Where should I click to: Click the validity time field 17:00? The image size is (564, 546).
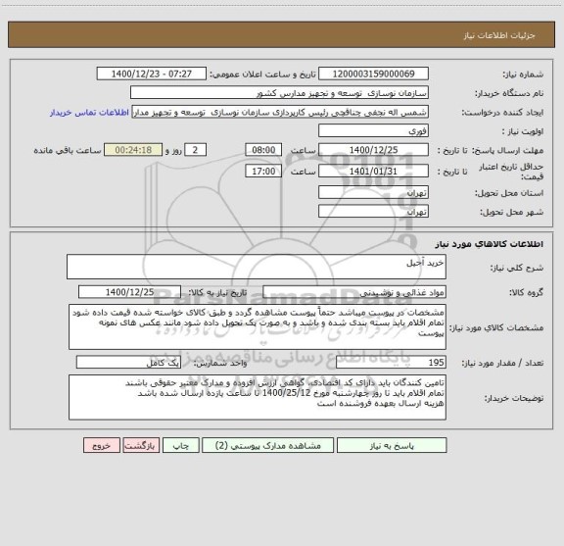[263, 171]
